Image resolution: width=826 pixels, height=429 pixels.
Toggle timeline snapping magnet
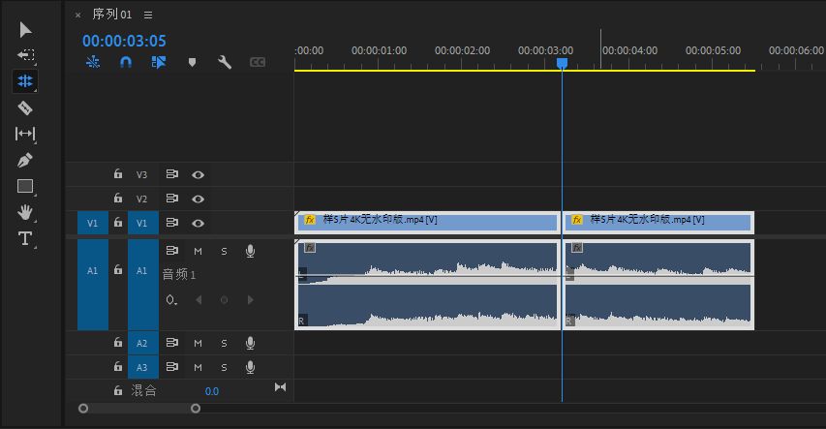[125, 62]
